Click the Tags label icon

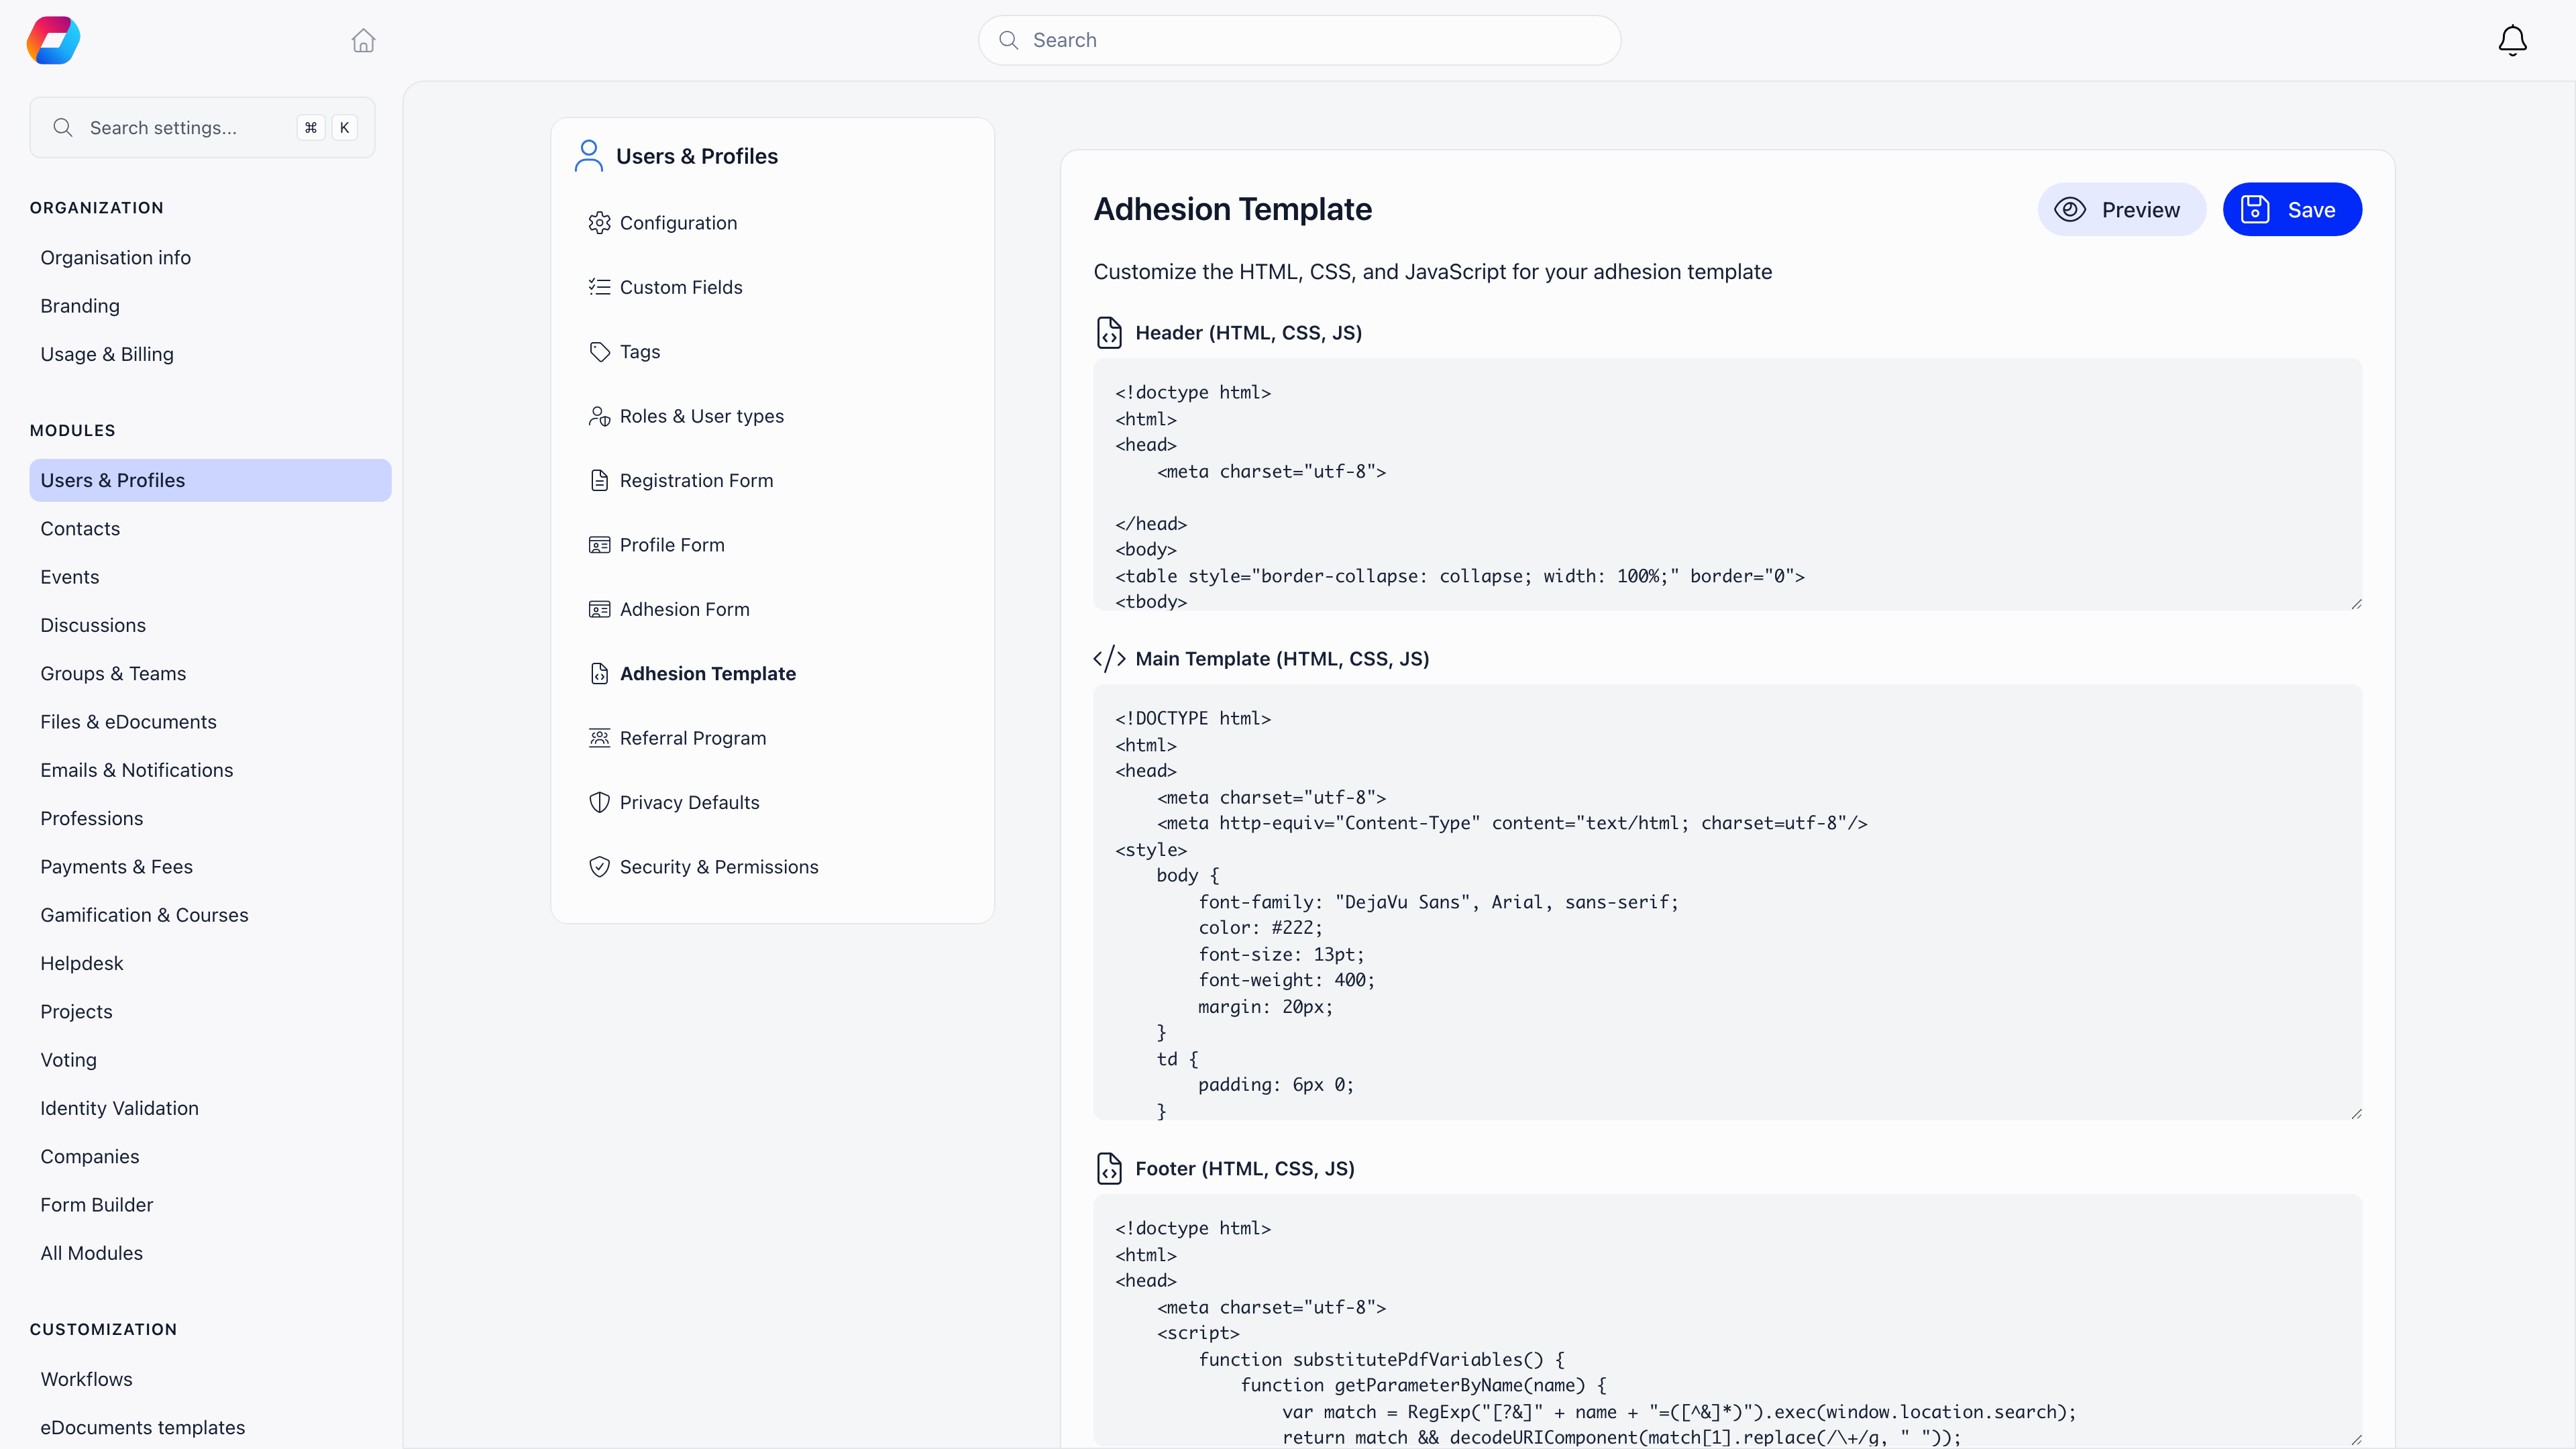[599, 352]
